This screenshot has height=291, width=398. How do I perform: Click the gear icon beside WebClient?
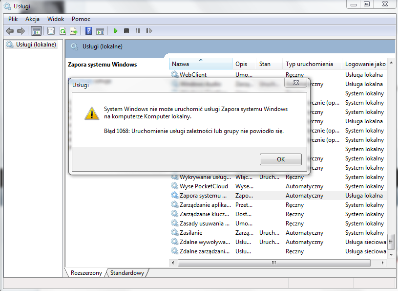tap(175, 74)
